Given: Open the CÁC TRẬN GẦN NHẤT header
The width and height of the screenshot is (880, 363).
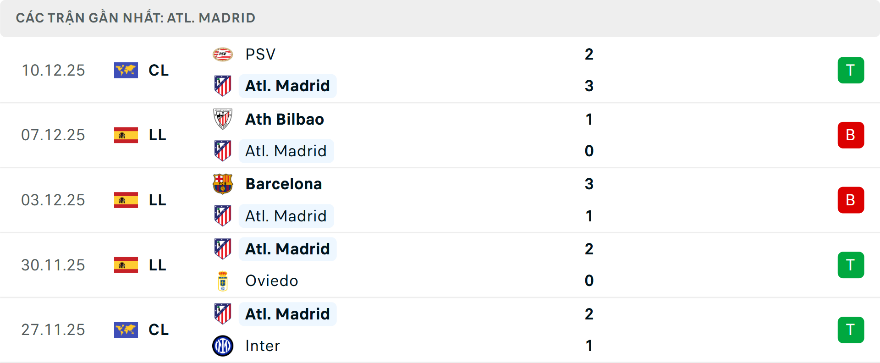Looking at the screenshot, I should (136, 17).
